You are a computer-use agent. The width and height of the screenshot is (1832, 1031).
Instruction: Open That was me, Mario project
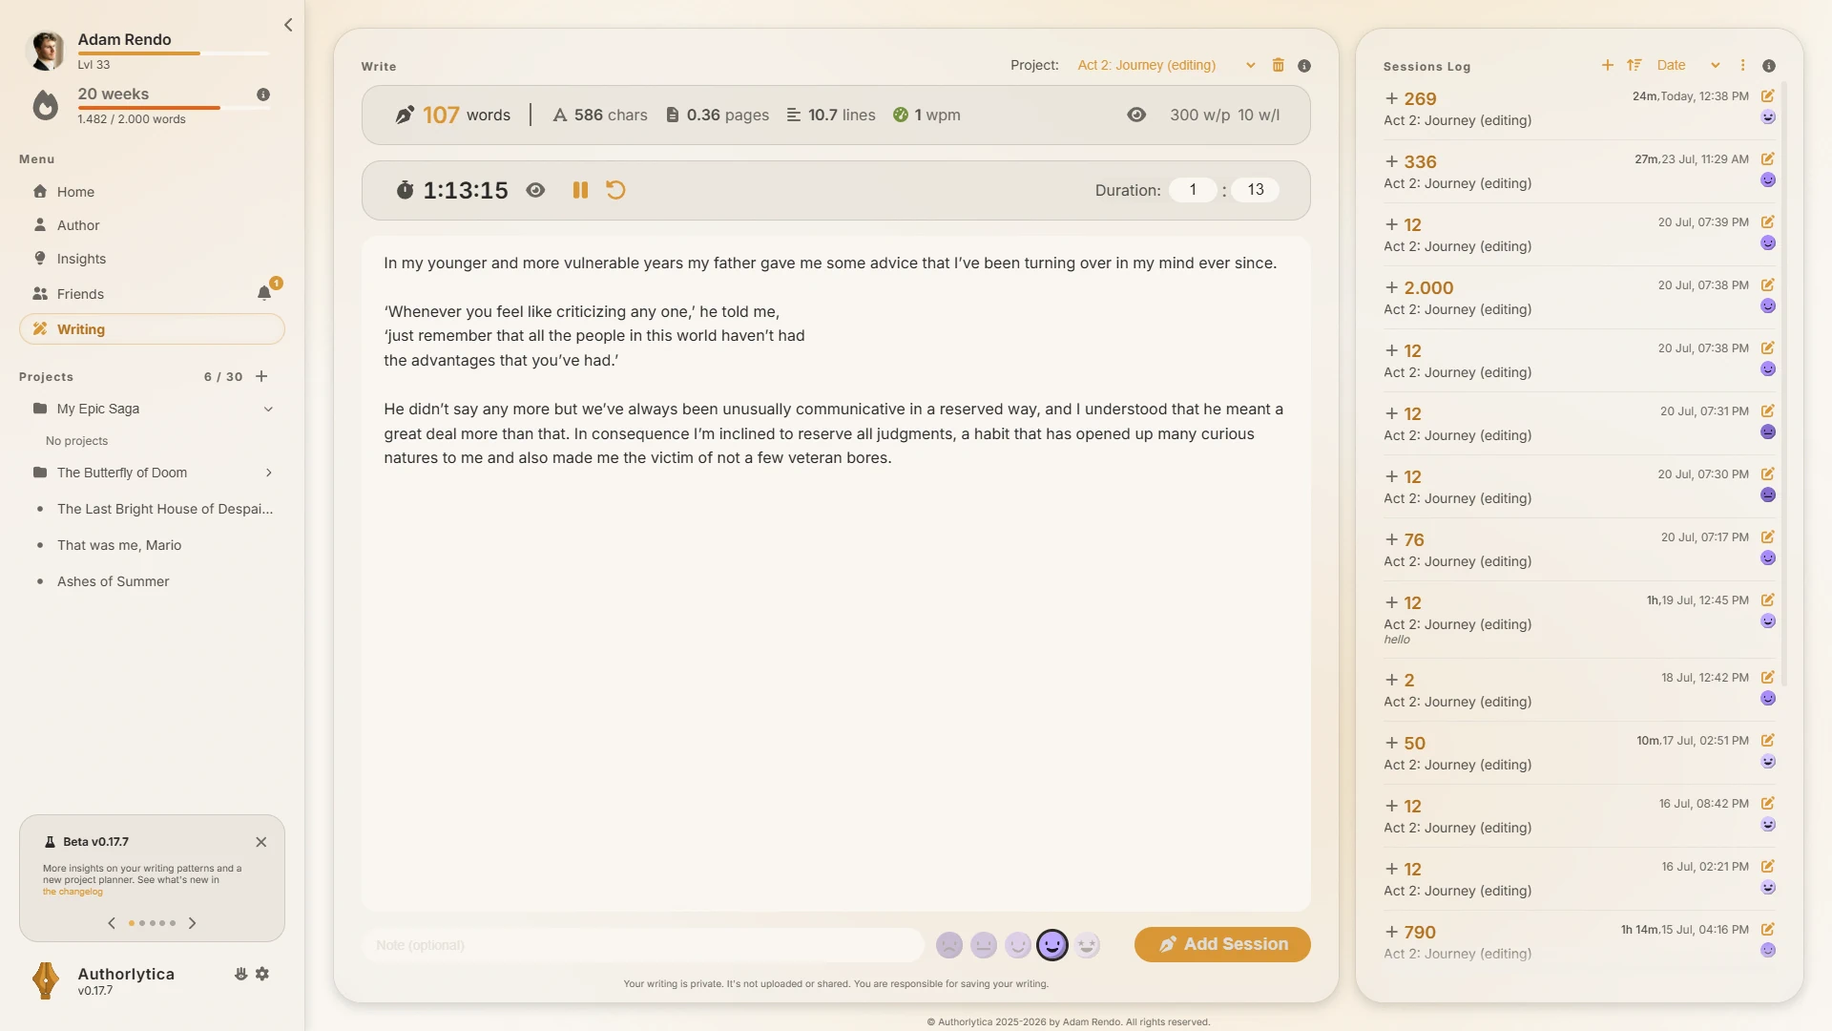119,545
